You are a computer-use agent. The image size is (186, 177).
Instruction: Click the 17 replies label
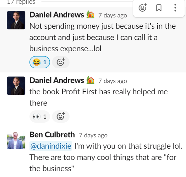pyautogui.click(x=21, y=2)
